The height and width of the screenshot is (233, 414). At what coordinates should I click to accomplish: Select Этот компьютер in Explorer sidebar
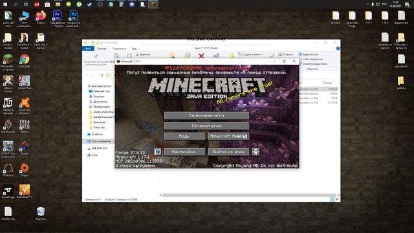coord(99,141)
